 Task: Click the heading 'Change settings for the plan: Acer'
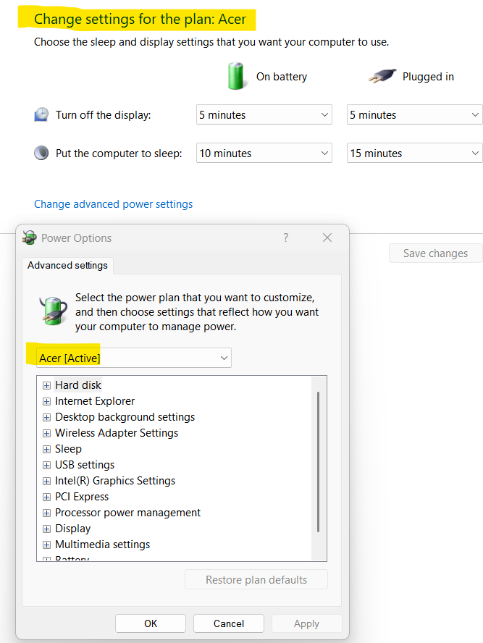point(140,20)
